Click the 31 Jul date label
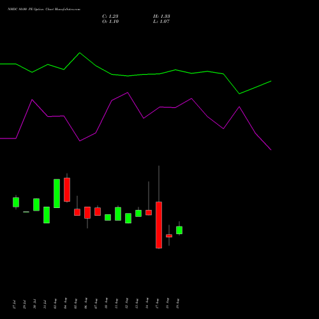 point(45,304)
